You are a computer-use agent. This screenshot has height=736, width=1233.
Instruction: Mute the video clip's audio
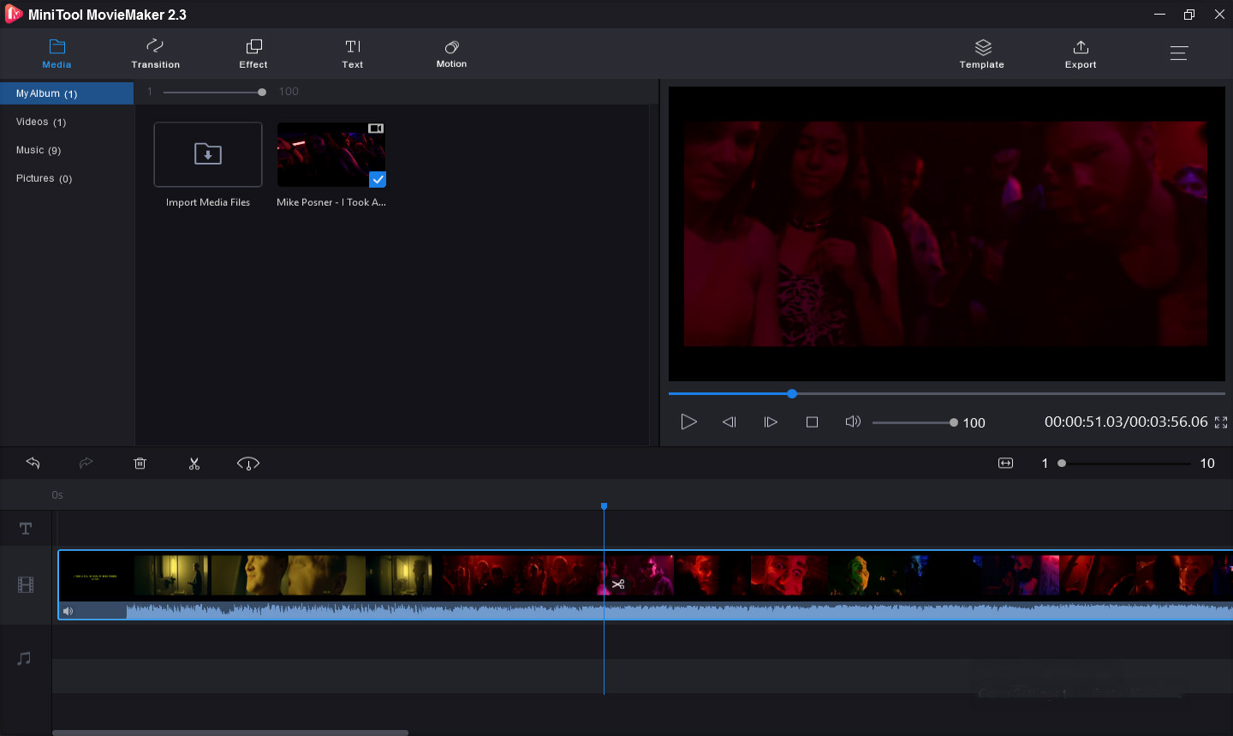click(68, 611)
